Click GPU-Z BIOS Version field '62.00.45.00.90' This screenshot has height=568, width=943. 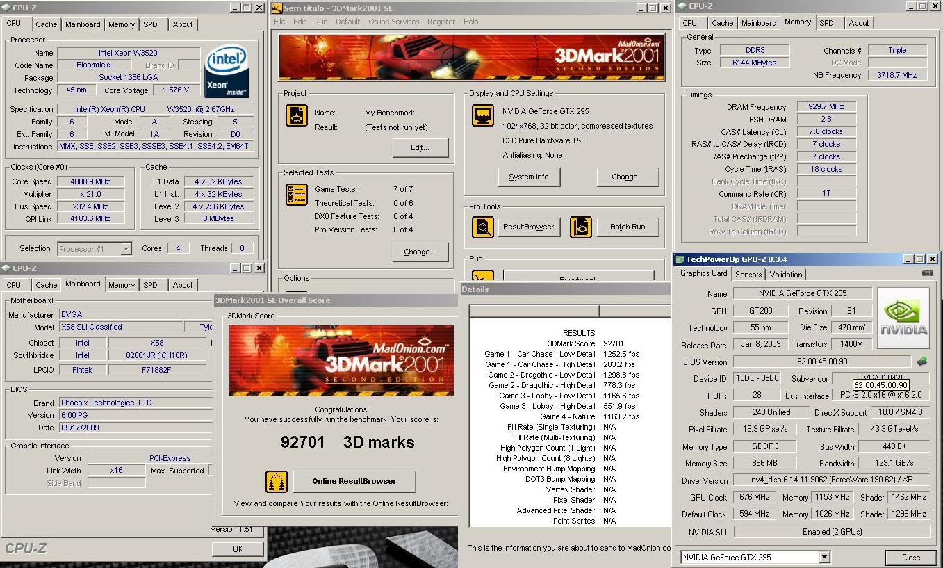click(x=821, y=362)
